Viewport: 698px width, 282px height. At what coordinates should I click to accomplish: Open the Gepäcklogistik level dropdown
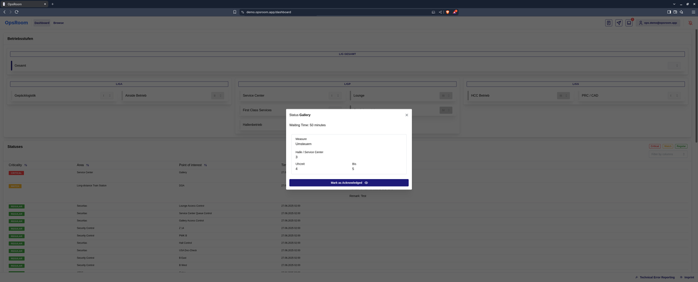(108, 95)
